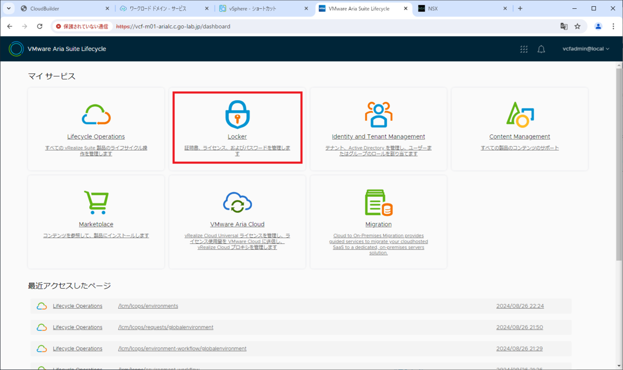Click the browser forward arrow
623x370 pixels.
point(24,26)
